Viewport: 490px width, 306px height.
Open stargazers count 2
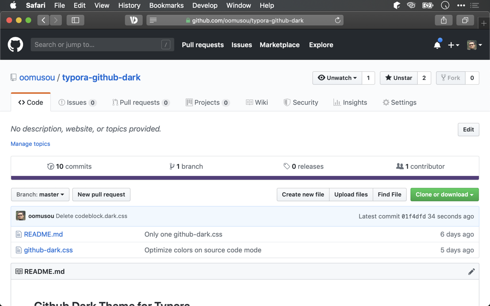pyautogui.click(x=424, y=78)
